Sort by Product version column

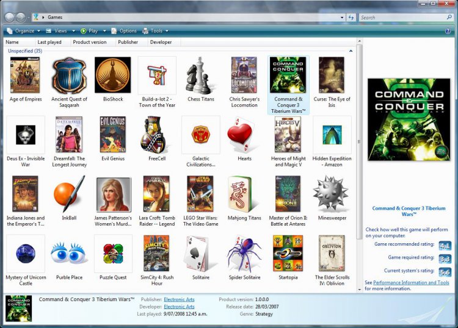(93, 42)
